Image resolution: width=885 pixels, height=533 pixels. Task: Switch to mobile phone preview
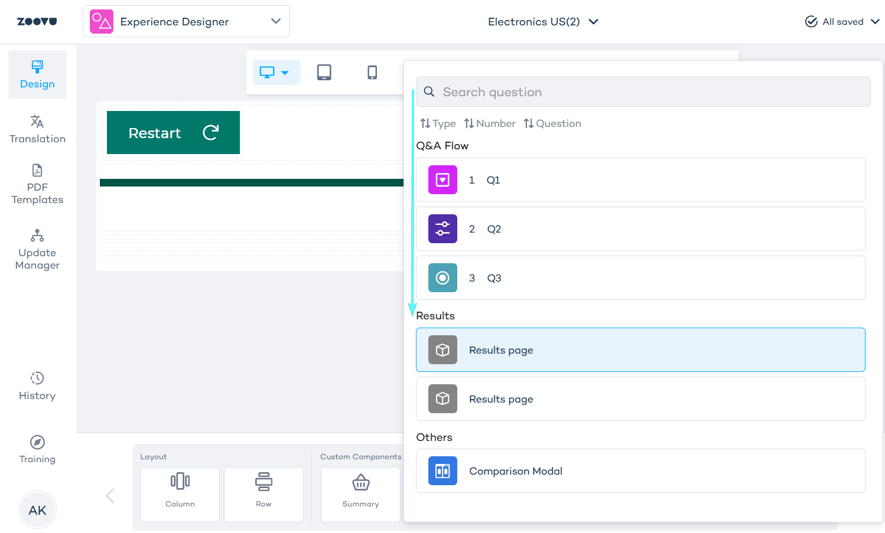pos(372,73)
